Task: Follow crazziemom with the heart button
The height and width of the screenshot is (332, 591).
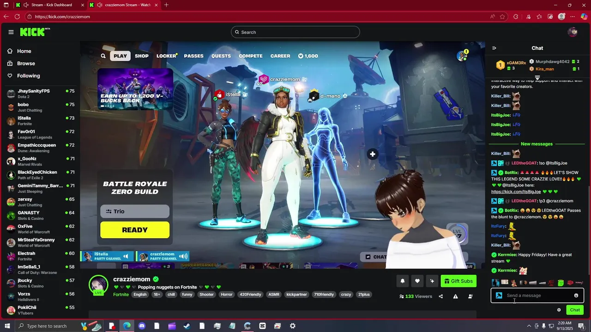Action: (417, 281)
